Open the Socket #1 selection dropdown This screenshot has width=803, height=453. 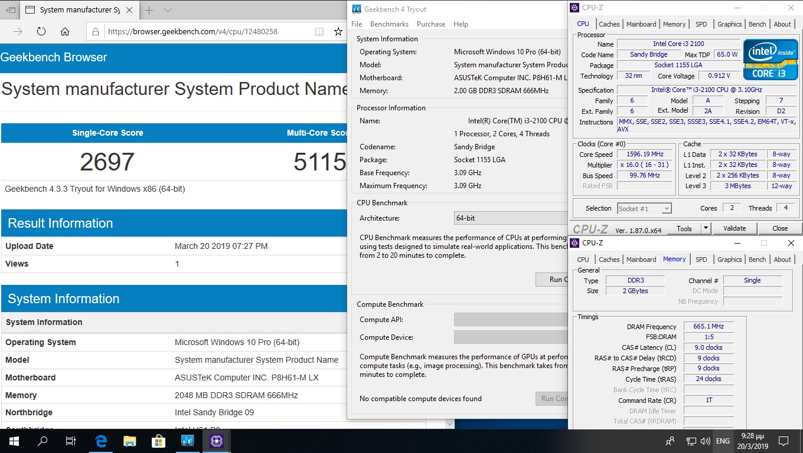[x=645, y=208]
